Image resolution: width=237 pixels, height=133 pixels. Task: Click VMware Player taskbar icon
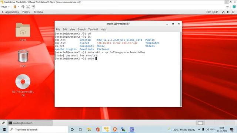point(106,130)
